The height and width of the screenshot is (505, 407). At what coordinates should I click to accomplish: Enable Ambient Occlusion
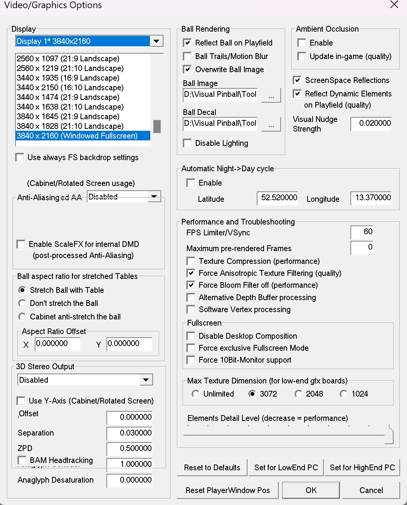[302, 43]
